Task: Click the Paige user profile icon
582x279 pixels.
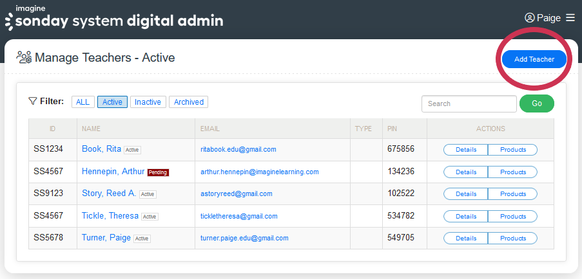Action: coord(530,18)
